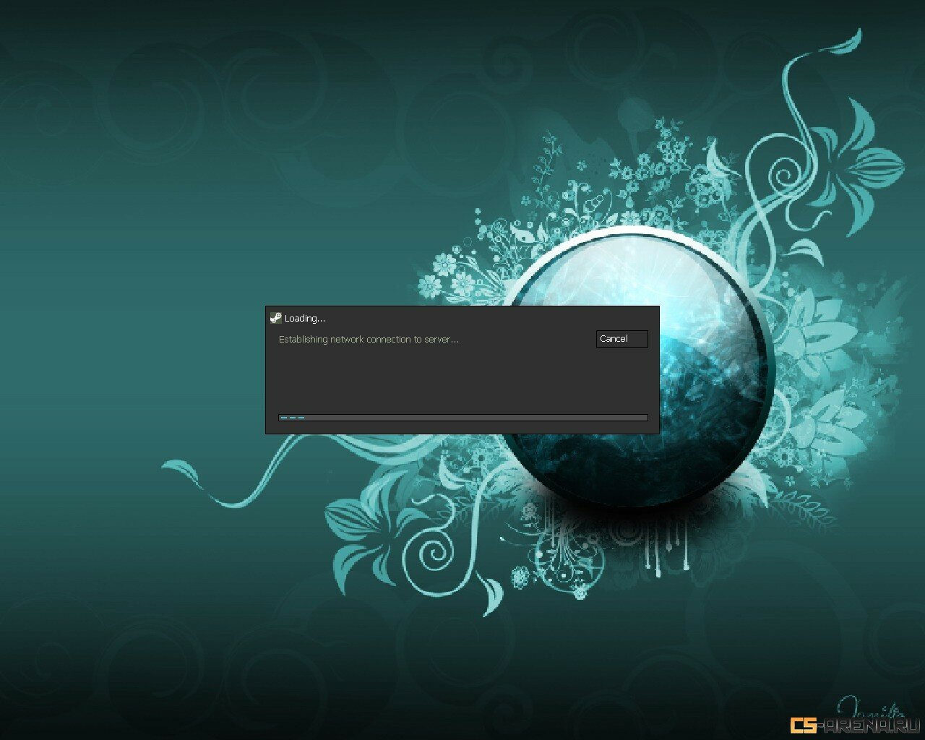Click the 'Establishing network connection to server' message
The height and width of the screenshot is (740, 925).
tap(369, 340)
